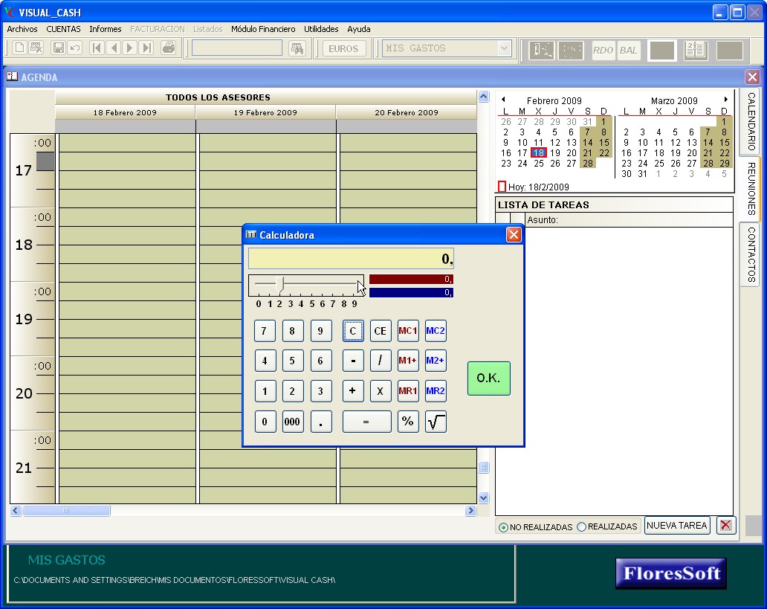Show previous month in calendar

pos(503,100)
